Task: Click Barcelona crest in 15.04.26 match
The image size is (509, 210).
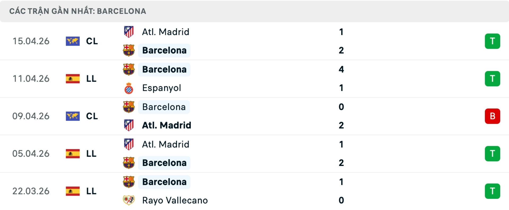Action: [129, 50]
